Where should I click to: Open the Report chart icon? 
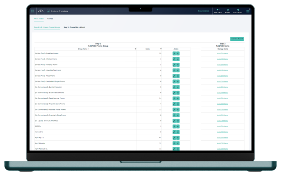228,11
